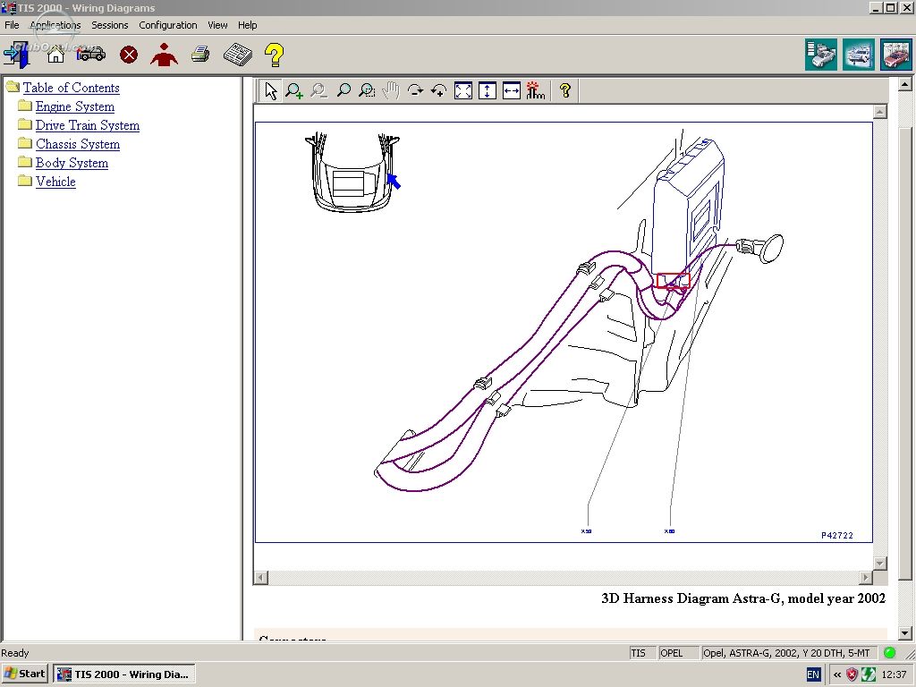
Task: Expand the Body System folder icon
Action: 24,162
